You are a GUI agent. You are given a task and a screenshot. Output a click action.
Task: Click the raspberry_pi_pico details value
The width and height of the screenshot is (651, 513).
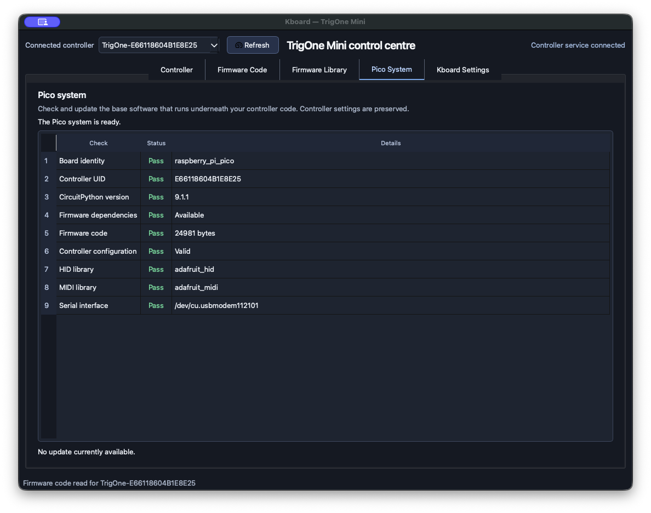coord(204,161)
